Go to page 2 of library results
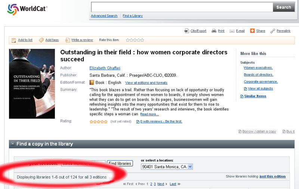This screenshot has width=299, height=189. pos(151,184)
